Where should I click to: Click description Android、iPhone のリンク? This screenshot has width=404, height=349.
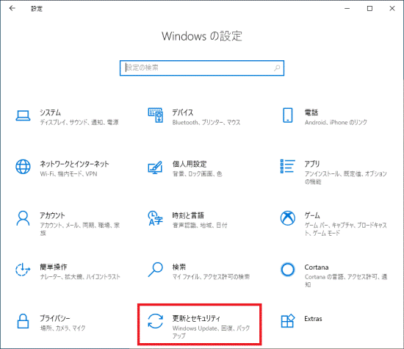[336, 122]
